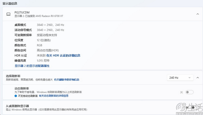Click the 显示器信息 section heading
The height and width of the screenshot is (115, 203).
10,3
